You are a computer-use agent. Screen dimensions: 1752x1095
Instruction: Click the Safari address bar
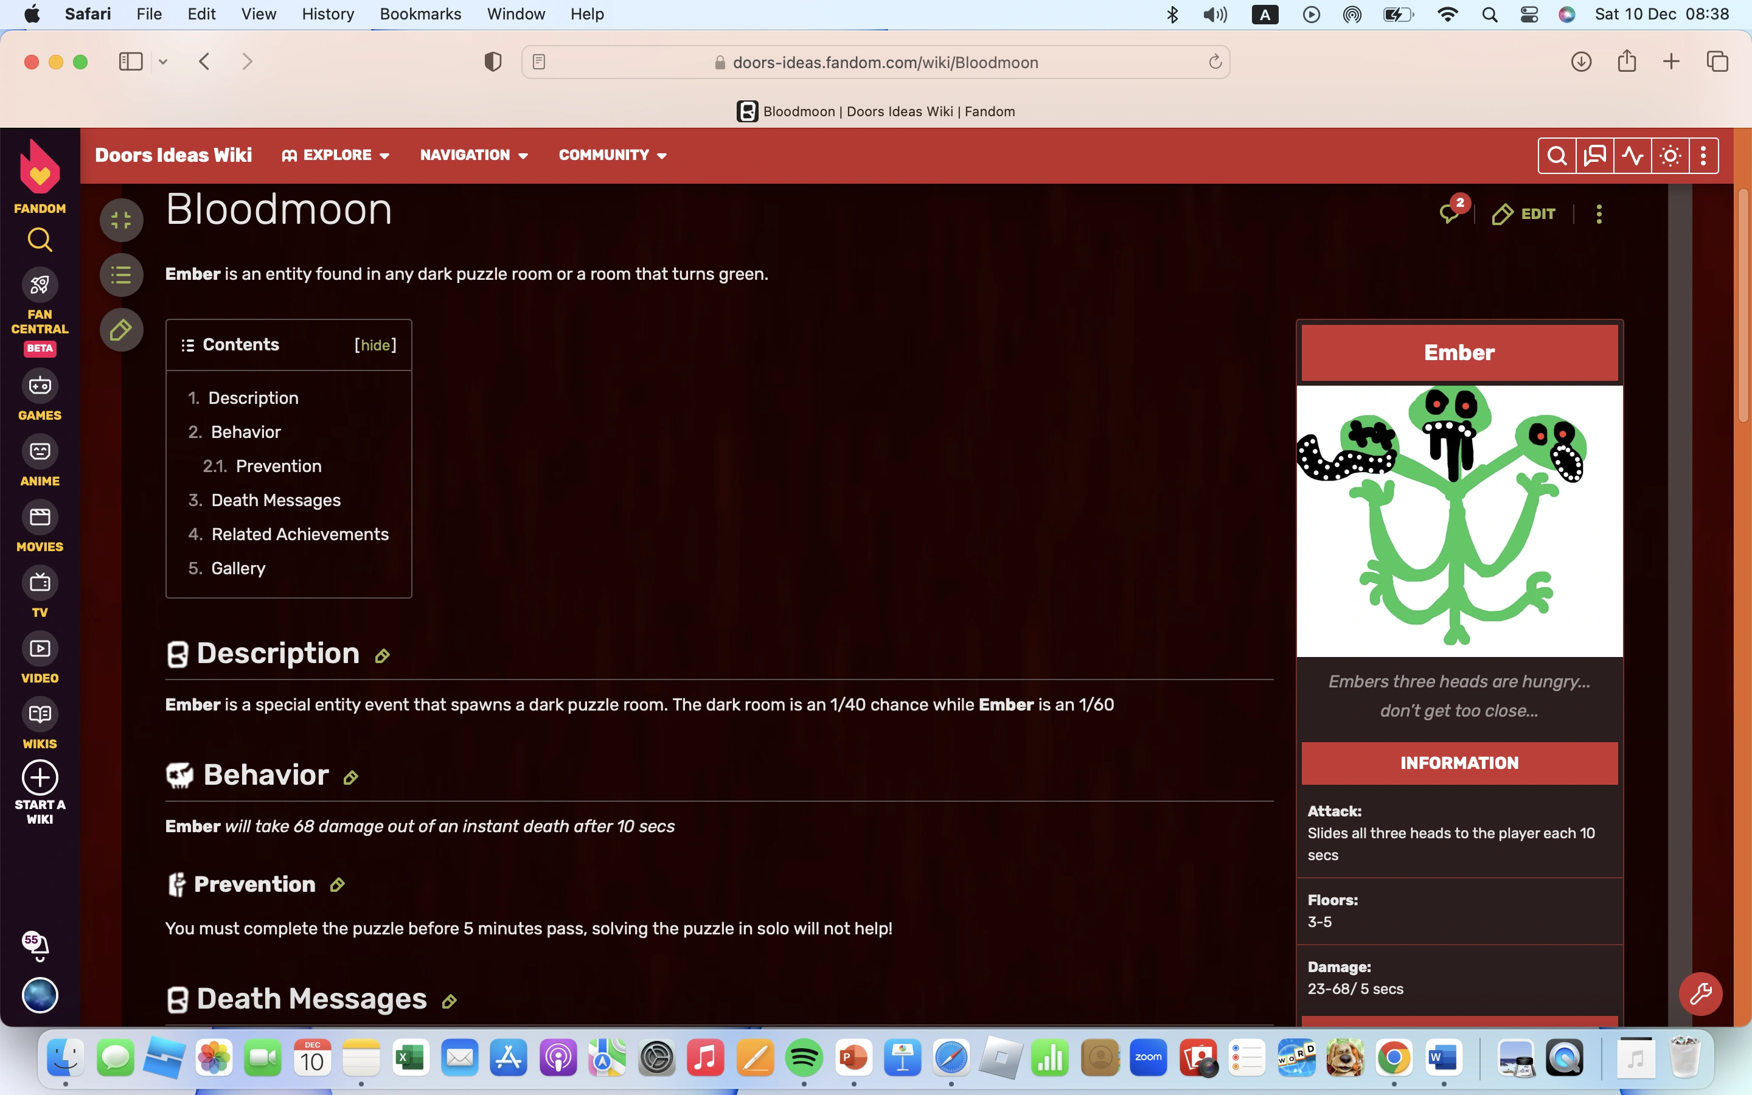pos(885,62)
